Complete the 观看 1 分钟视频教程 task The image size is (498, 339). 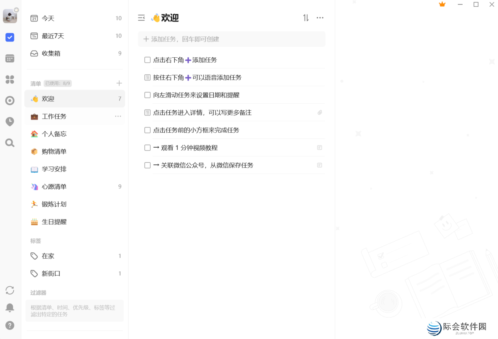pos(147,147)
